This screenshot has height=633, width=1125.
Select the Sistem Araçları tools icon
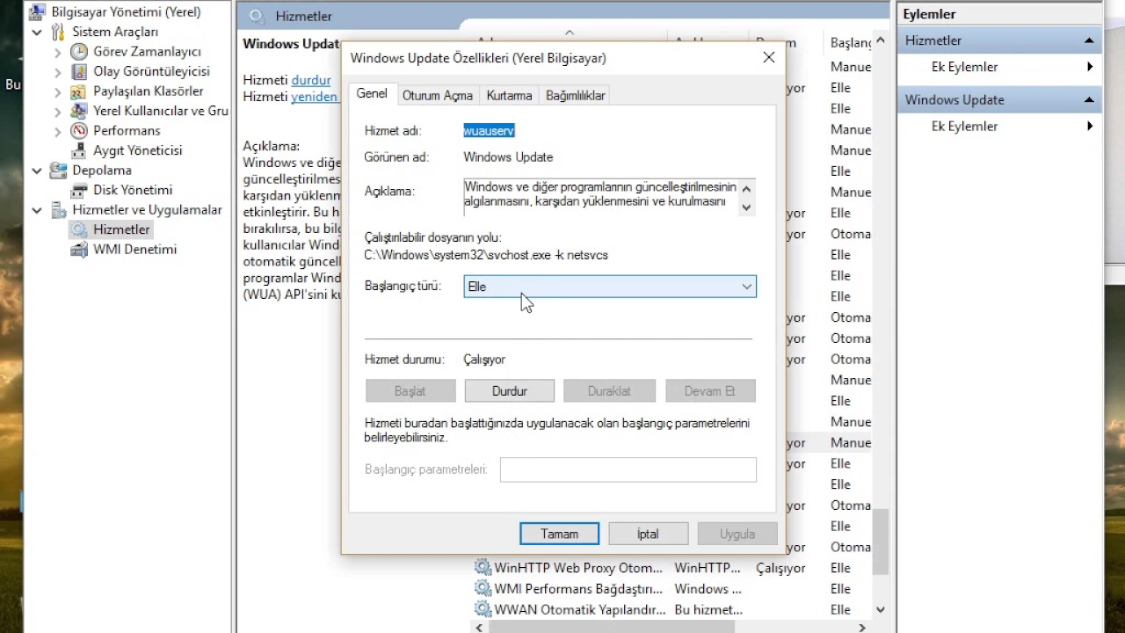(58, 32)
